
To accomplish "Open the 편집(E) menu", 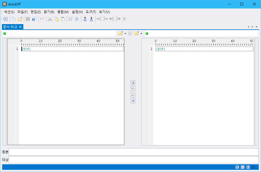I will pyautogui.click(x=36, y=12).
